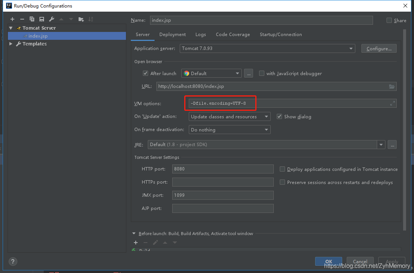Browse URL with the folder icon
This screenshot has height=273, width=414.
point(392,86)
